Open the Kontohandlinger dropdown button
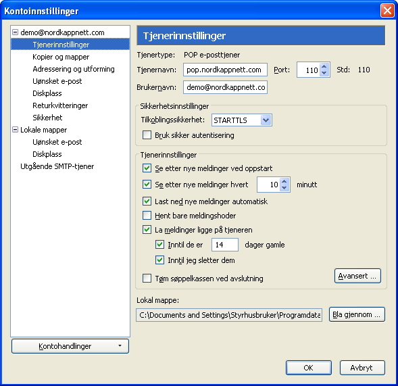Viewport: 398px width, 386px height. 70,346
